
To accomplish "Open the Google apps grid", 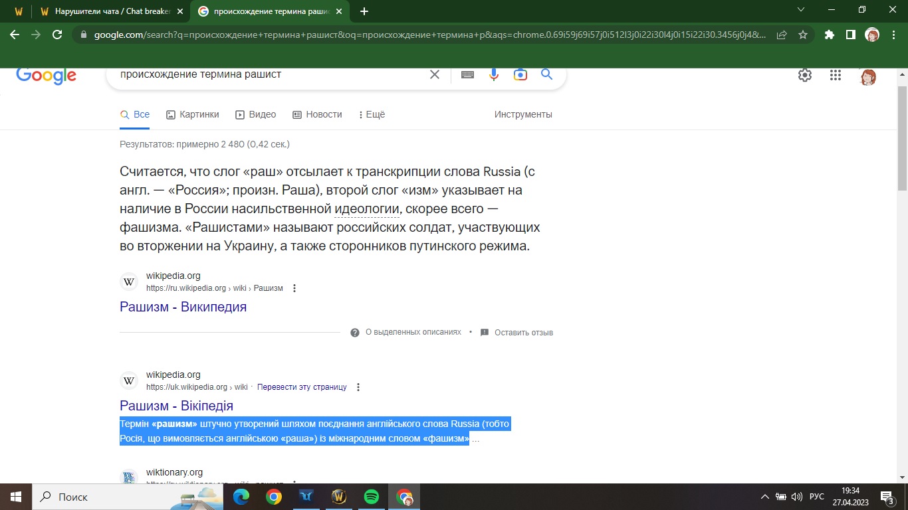I will [836, 75].
